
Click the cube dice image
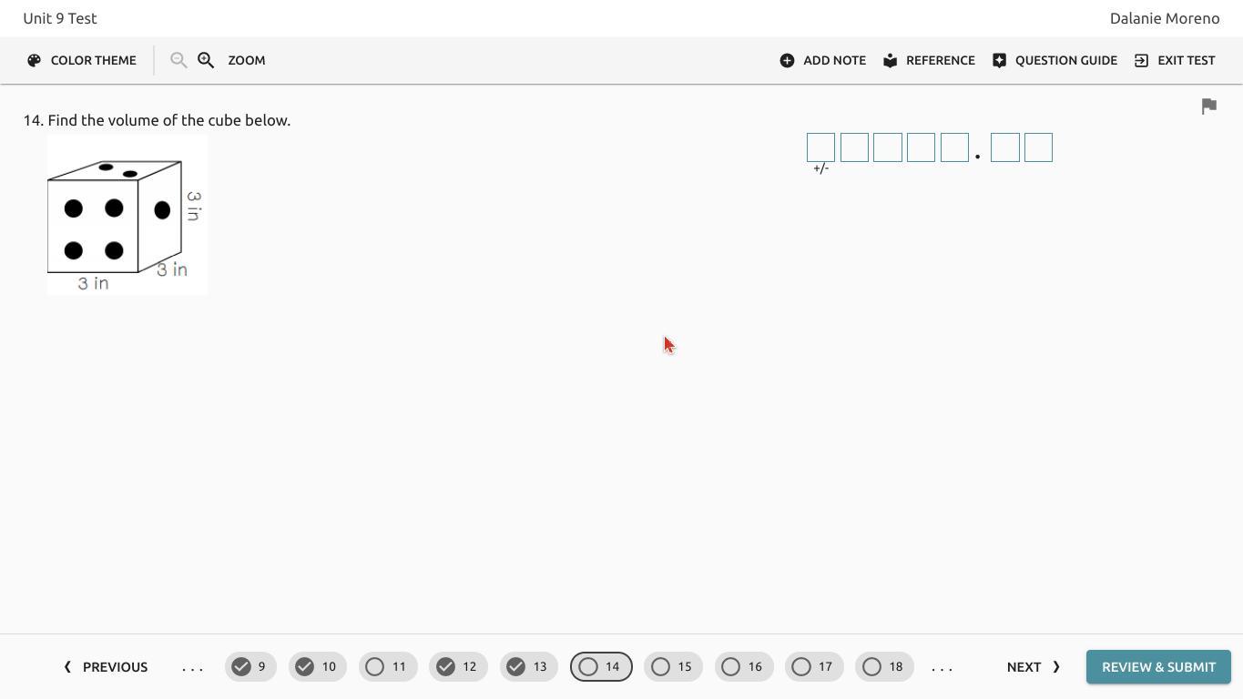(127, 215)
